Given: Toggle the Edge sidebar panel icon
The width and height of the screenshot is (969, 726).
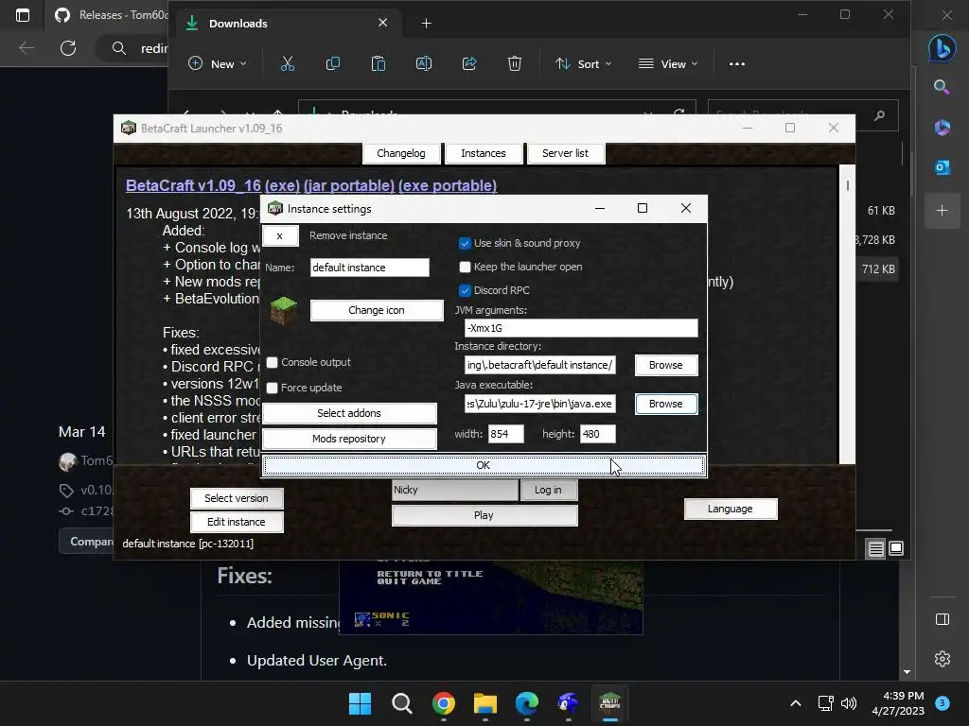Looking at the screenshot, I should (943, 619).
